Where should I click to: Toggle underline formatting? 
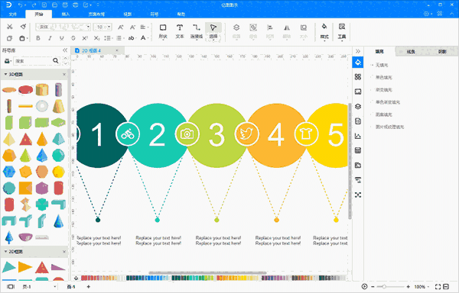coord(61,38)
